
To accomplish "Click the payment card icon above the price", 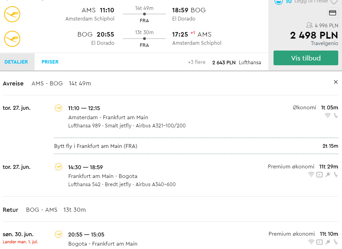I will point(332,13).
